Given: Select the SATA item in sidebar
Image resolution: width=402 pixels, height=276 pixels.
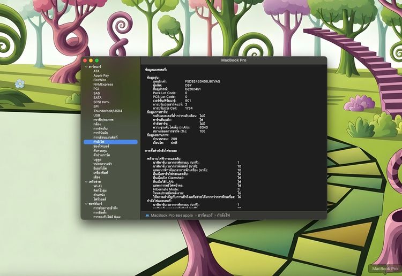Looking at the screenshot, I should click(97, 97).
